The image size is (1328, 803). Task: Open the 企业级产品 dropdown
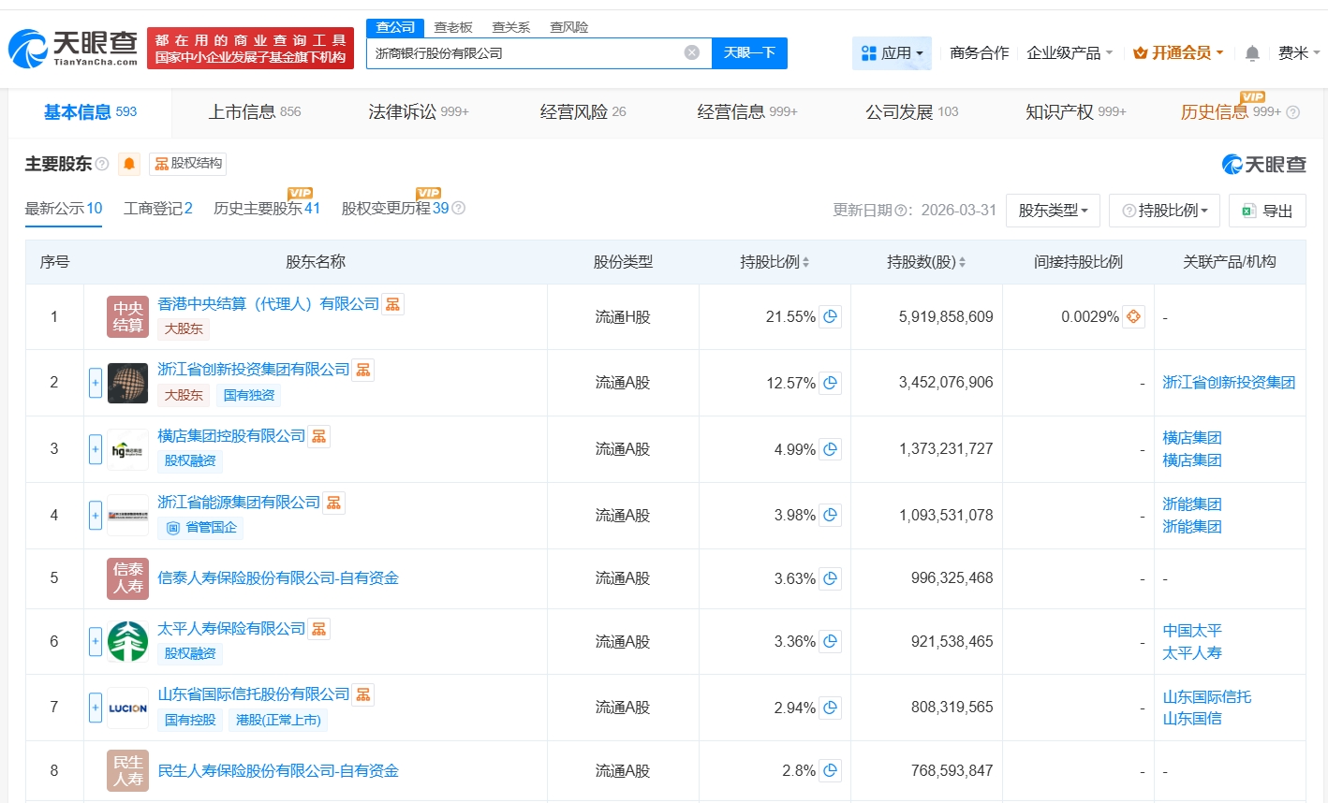(x=1070, y=53)
